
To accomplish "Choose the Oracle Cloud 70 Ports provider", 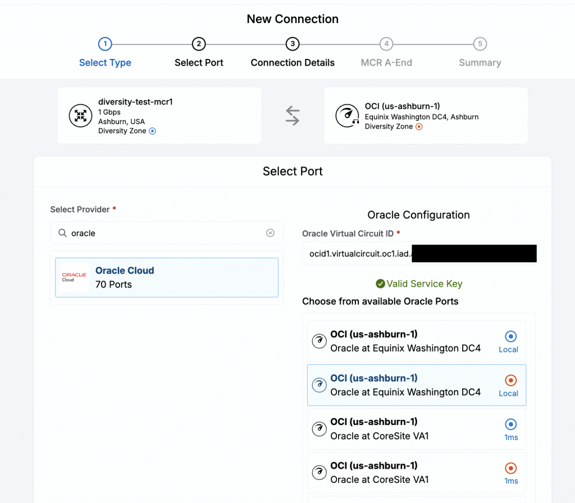I will (167, 277).
